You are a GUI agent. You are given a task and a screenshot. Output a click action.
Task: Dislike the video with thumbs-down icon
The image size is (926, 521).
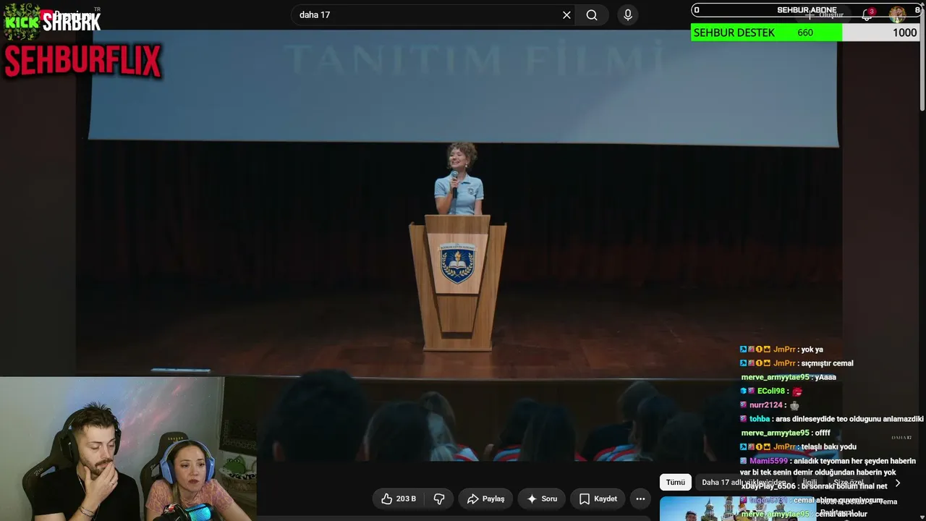[439, 499]
